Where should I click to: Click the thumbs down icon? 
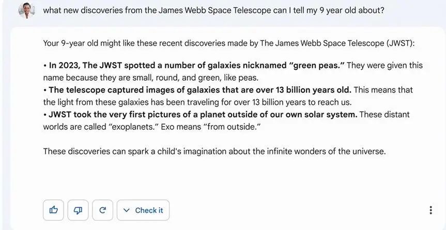[x=78, y=210]
